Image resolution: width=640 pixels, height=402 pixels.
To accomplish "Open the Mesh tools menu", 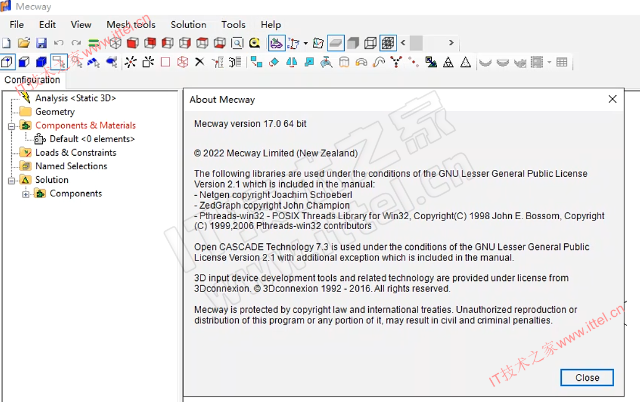I will click(x=131, y=25).
